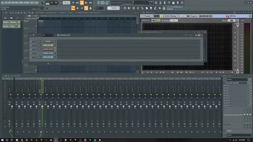The height and width of the screenshot is (142, 253).
Task: Open the channel rack menu arrow
Action: pos(31,35)
